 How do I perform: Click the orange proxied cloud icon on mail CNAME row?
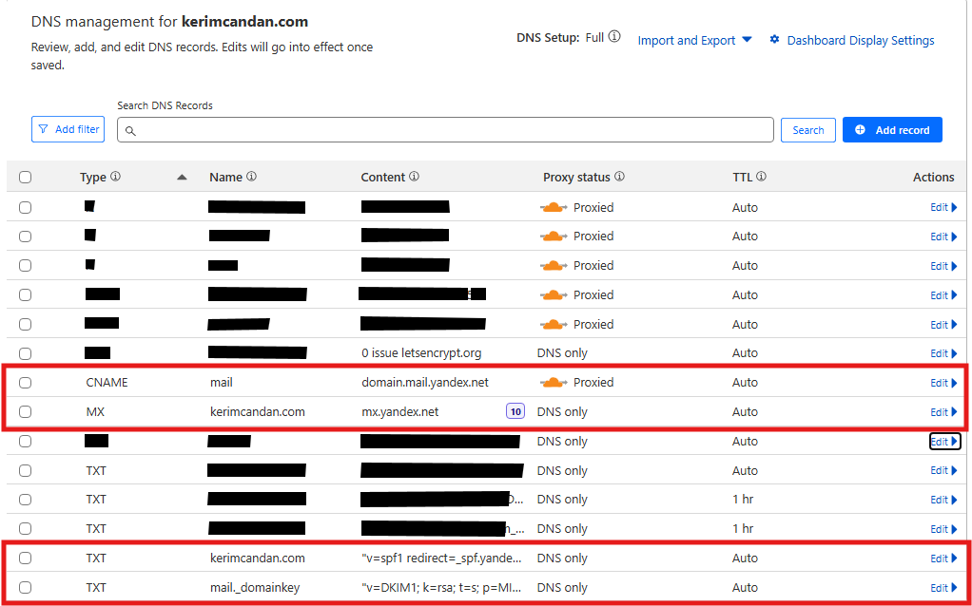(554, 382)
